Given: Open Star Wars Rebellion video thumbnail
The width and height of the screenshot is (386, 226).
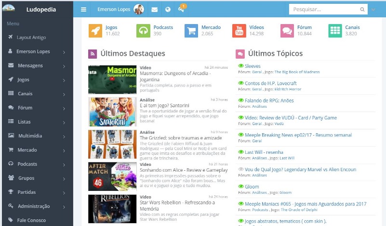Looking at the screenshot, I should point(112,209).
